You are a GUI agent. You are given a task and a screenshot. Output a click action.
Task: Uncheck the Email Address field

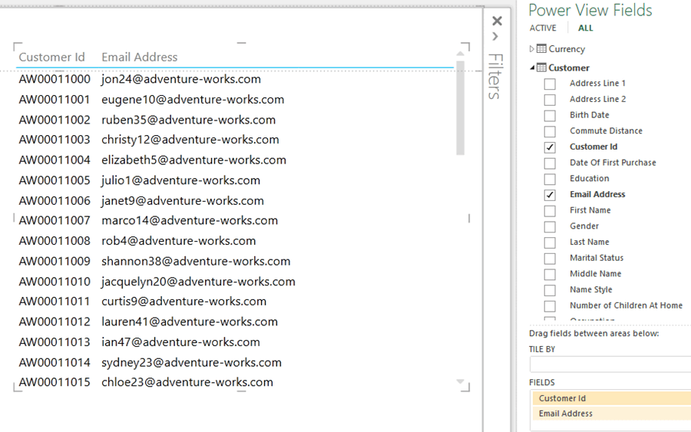point(550,195)
